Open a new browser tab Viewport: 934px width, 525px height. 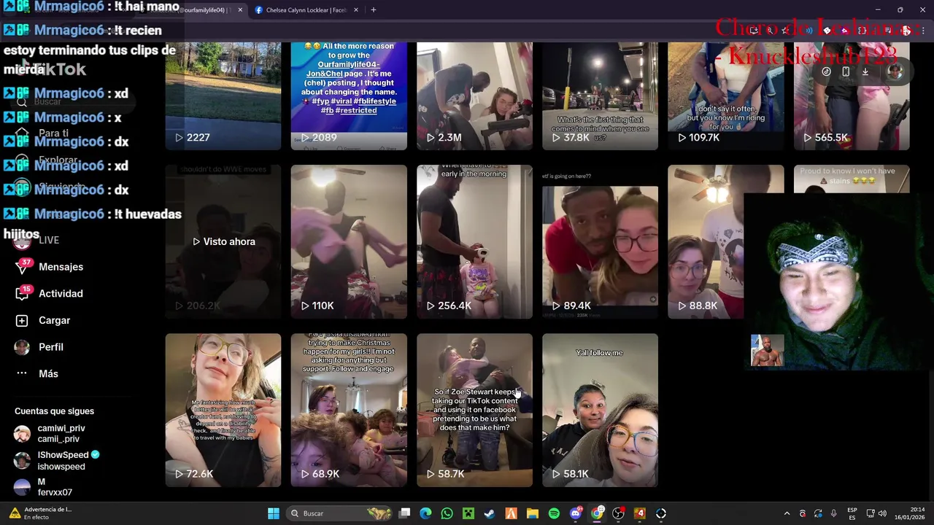point(374,10)
